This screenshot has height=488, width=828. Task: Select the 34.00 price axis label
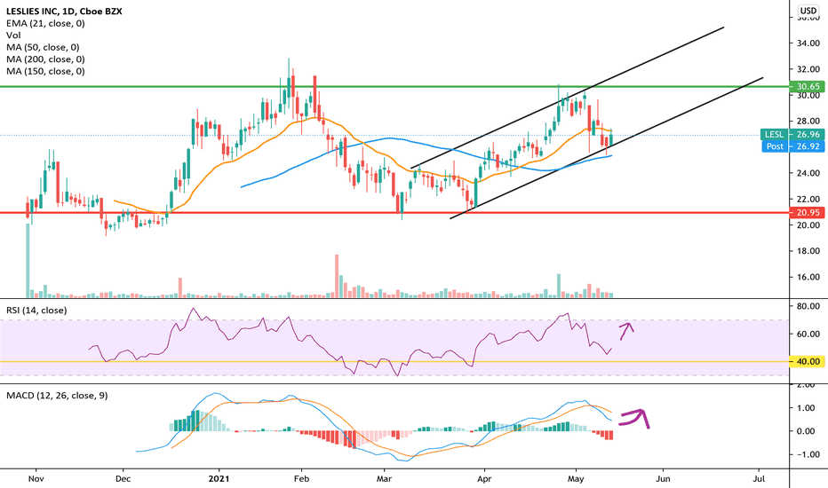(x=808, y=43)
